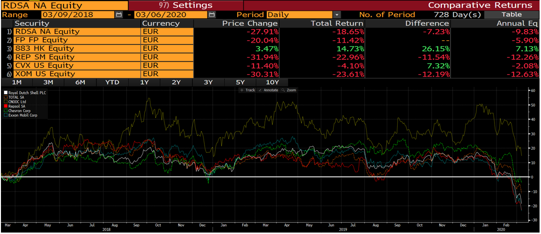The height and width of the screenshot is (234, 541).
Task: Click Price Change value -20.04%
Action: pos(262,40)
